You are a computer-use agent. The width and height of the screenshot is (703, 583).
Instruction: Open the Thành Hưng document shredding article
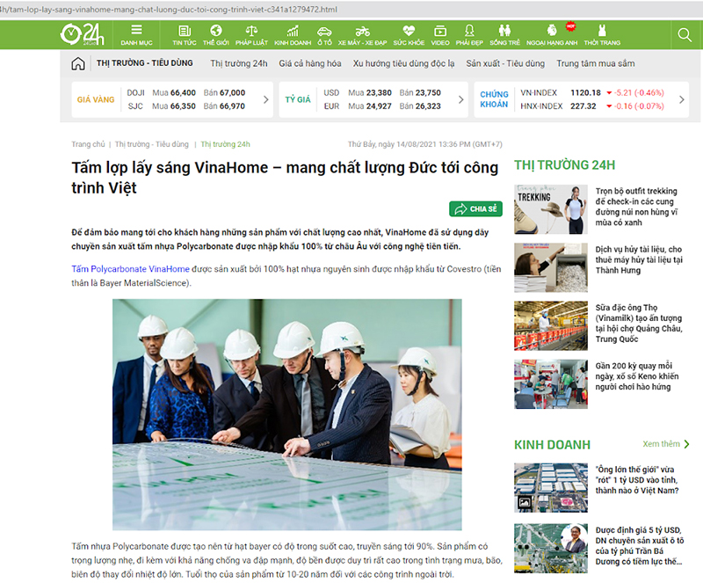point(639,260)
